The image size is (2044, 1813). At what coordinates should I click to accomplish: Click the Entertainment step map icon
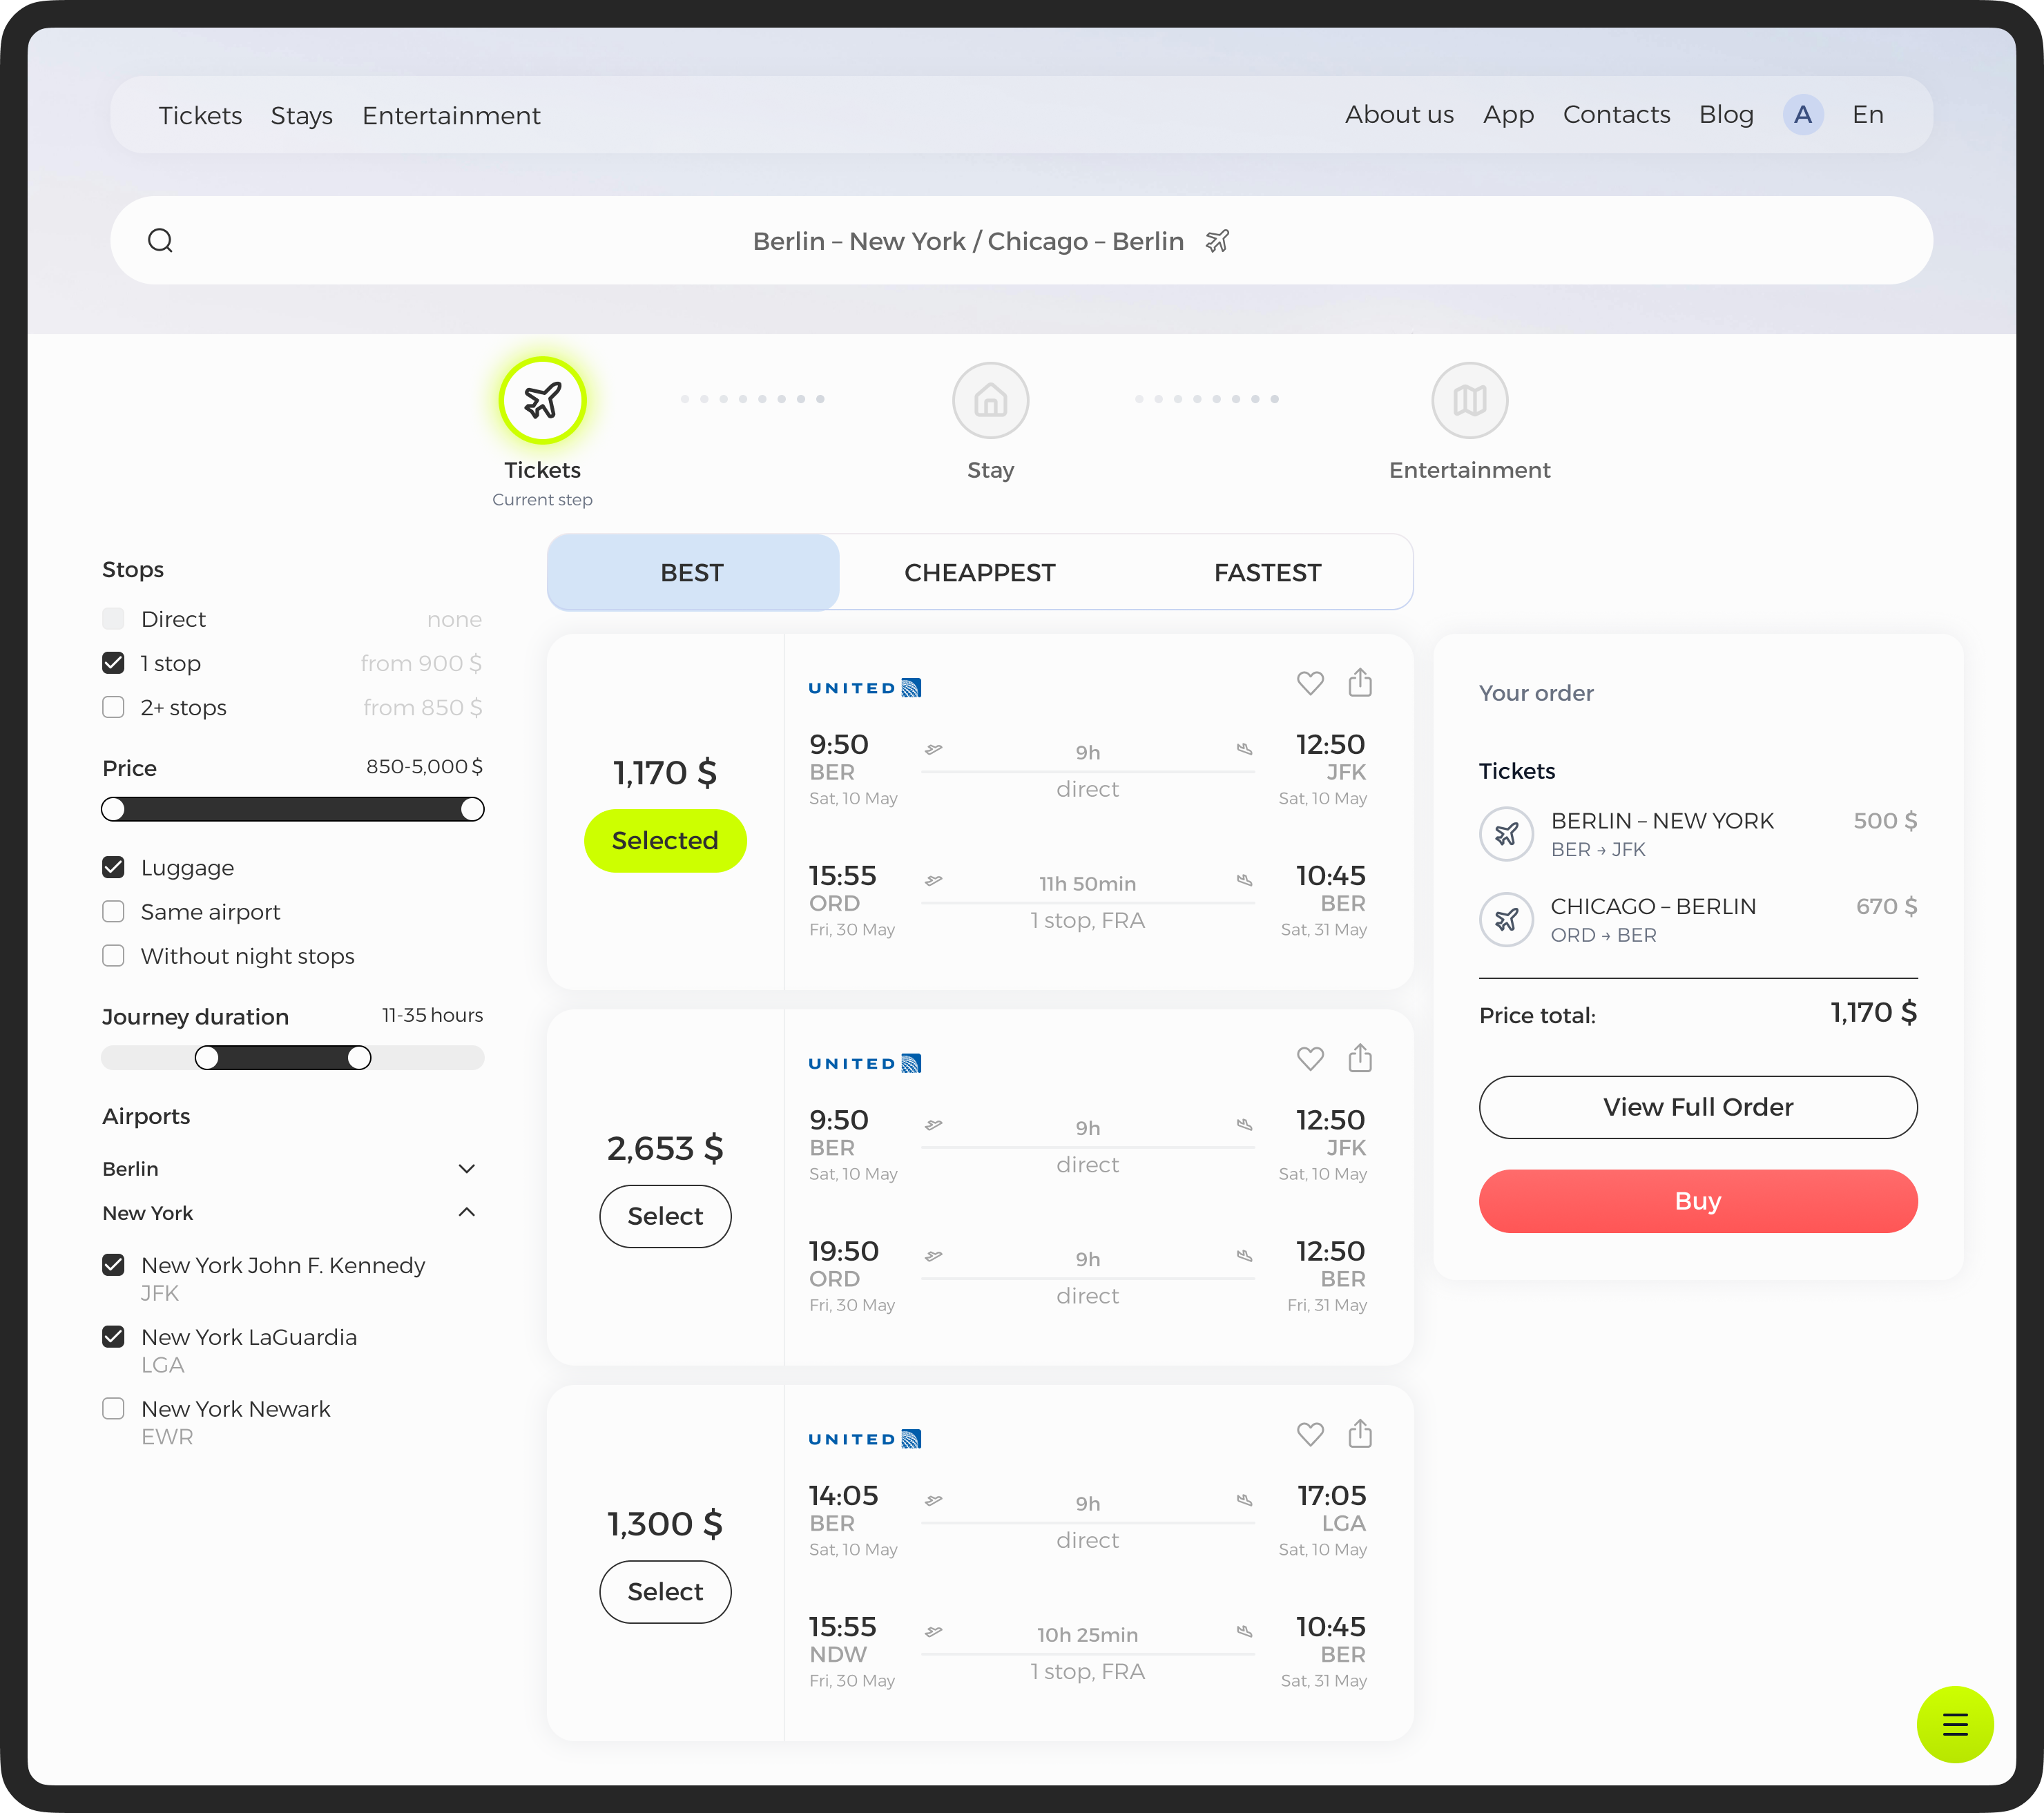tap(1469, 400)
